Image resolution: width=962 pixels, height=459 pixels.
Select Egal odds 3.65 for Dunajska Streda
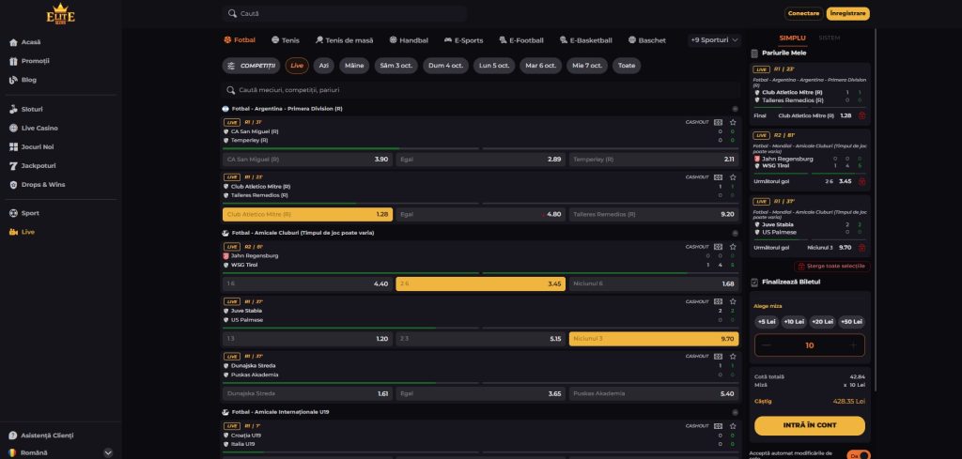480,393
